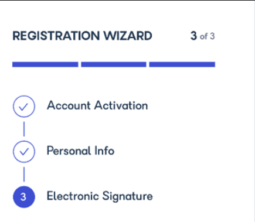Click the vertical divider at panel's right edge

pos(254,111)
